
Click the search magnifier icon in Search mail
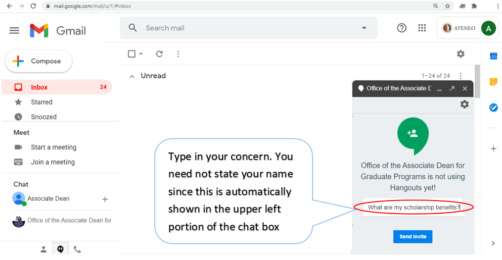pyautogui.click(x=133, y=28)
